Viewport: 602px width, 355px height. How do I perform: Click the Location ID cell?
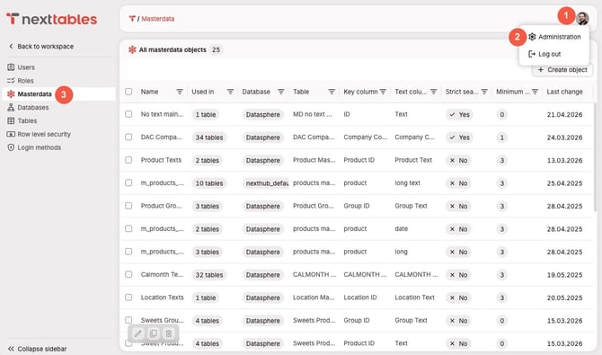coord(359,297)
